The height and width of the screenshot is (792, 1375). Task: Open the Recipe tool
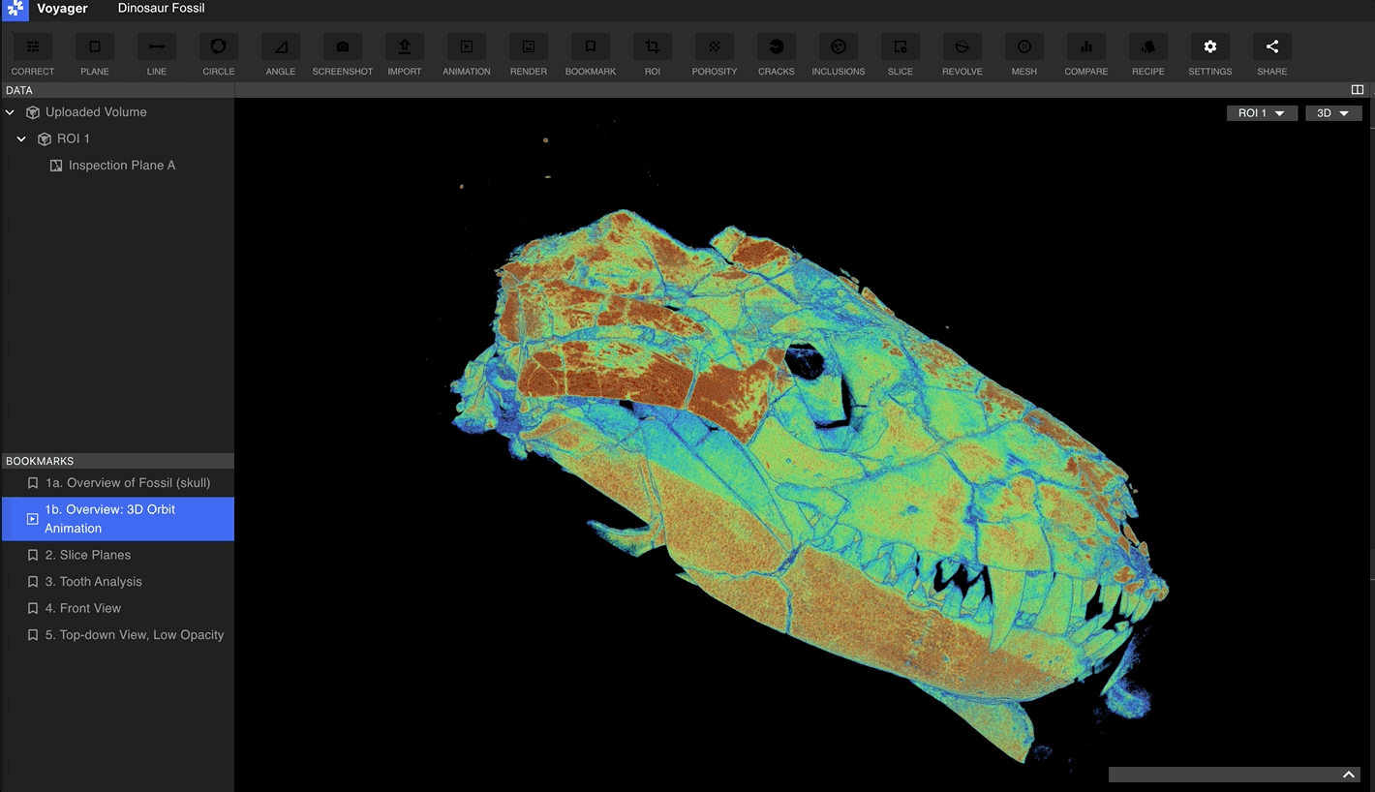tap(1147, 46)
